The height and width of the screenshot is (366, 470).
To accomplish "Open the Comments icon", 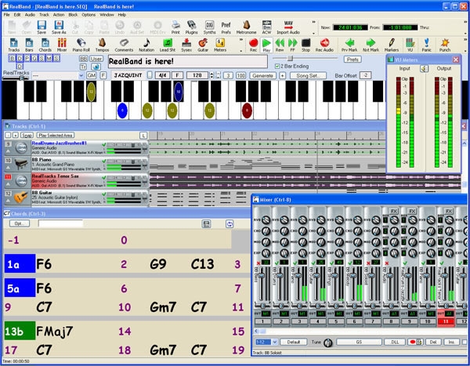I will point(124,45).
